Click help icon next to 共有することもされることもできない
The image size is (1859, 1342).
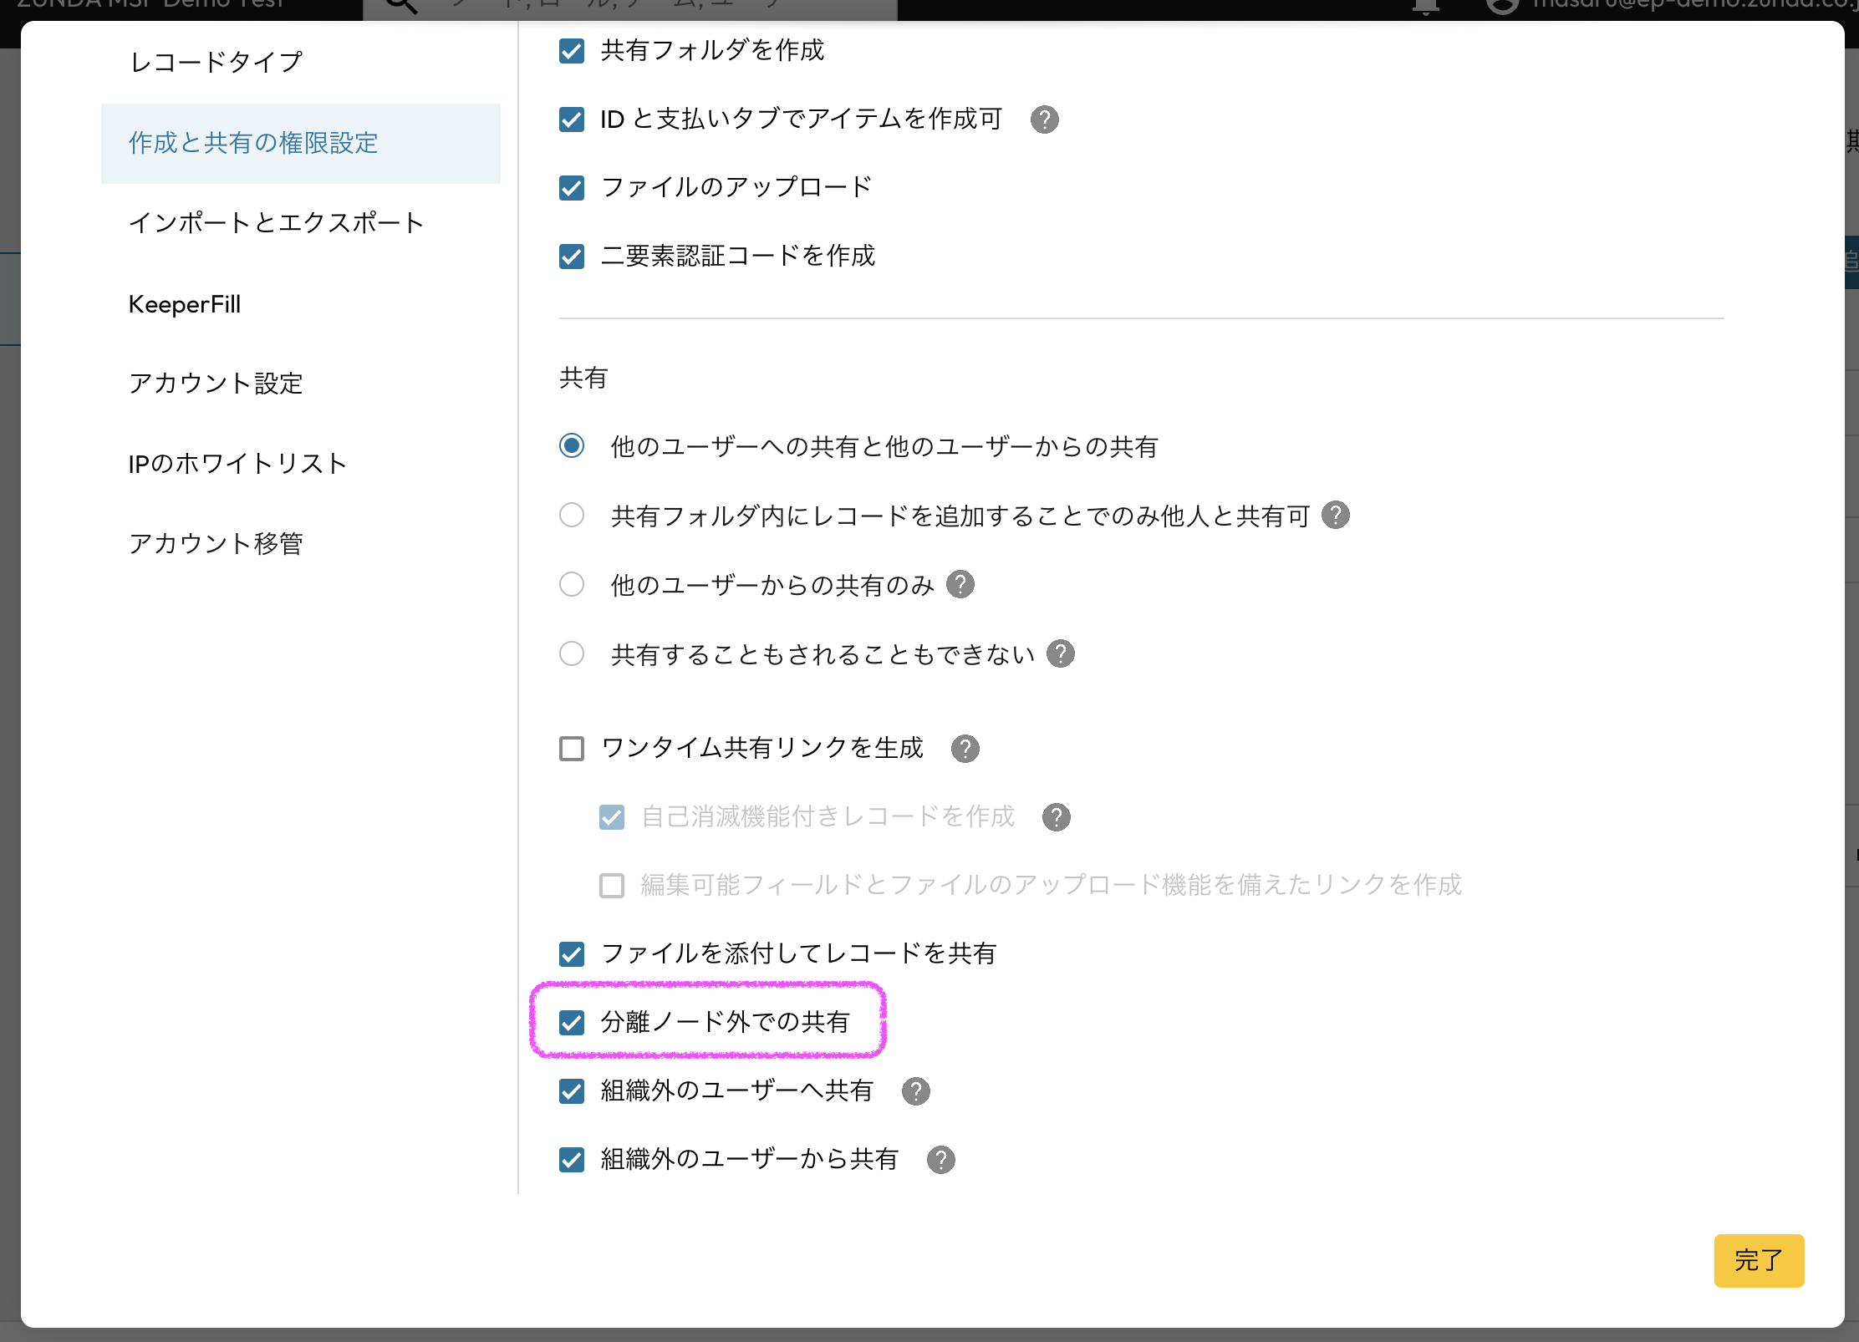click(1061, 654)
